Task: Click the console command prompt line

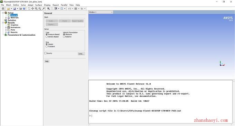Action: tap(160, 116)
